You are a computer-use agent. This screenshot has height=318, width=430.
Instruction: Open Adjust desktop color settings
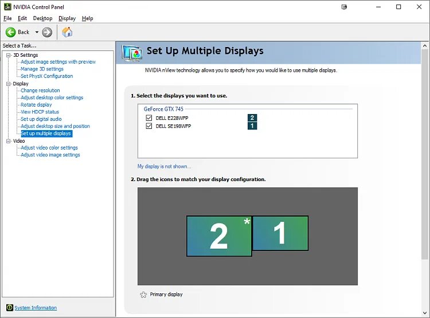[x=52, y=97]
